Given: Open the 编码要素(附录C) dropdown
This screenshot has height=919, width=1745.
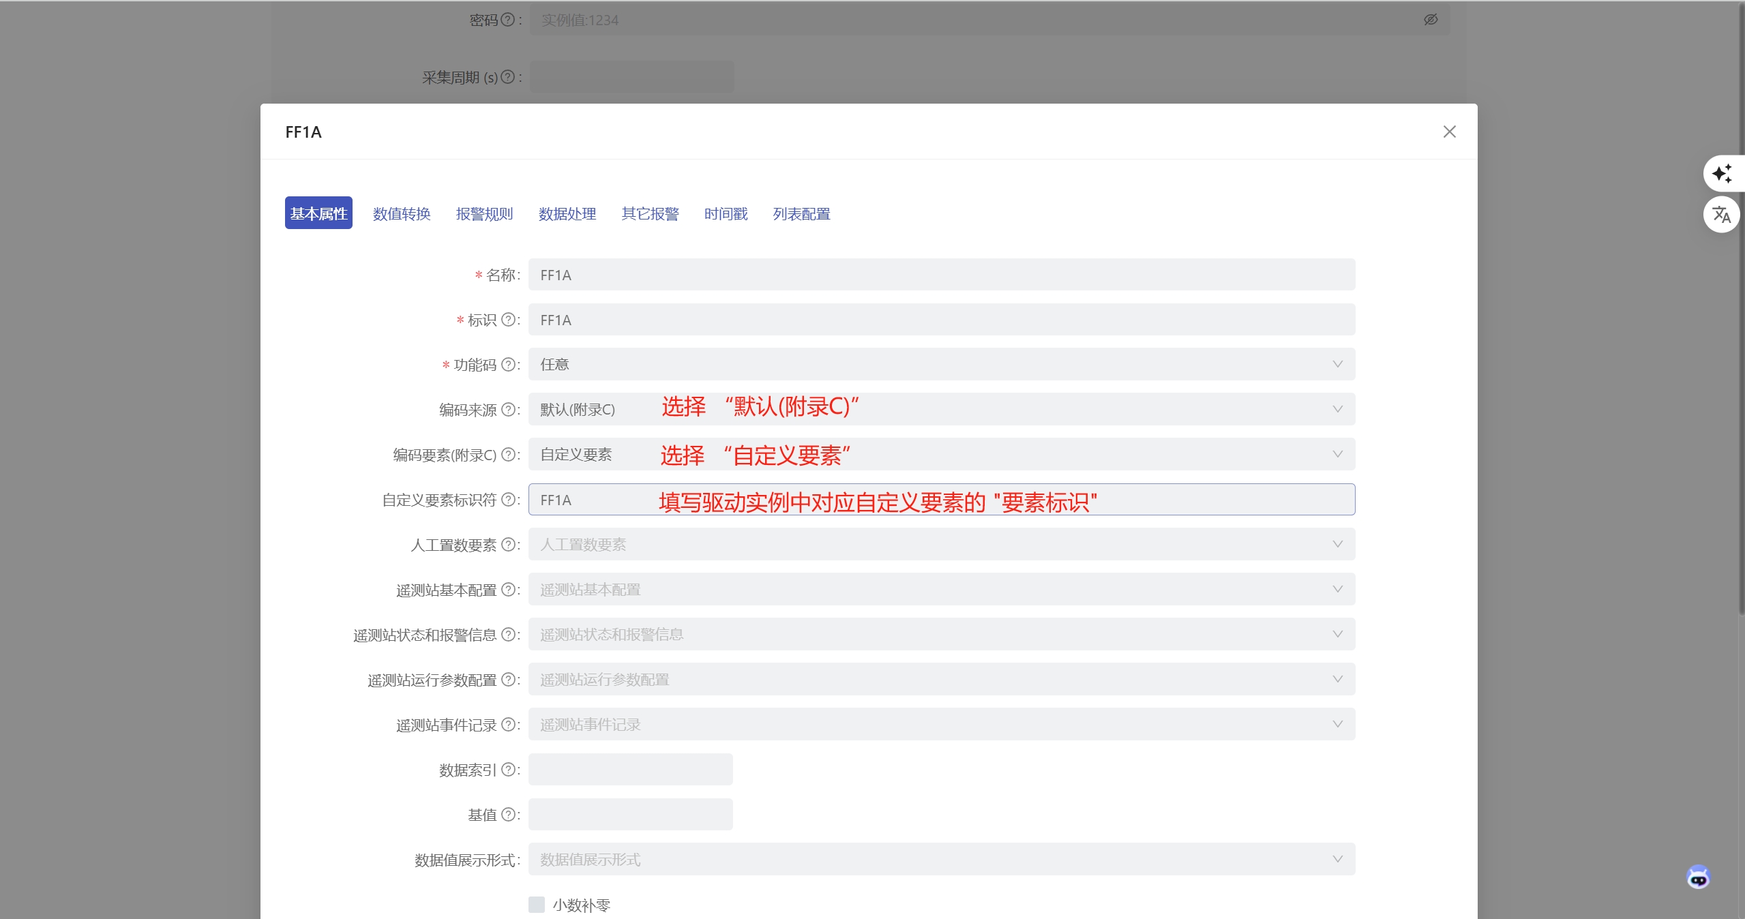Looking at the screenshot, I should tap(941, 454).
